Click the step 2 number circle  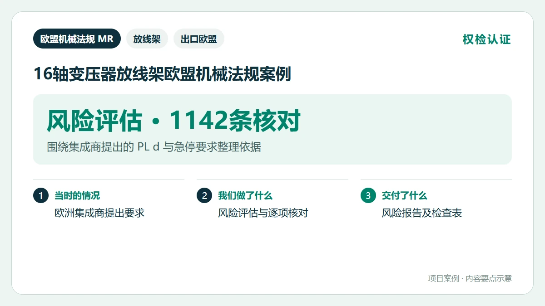click(204, 196)
